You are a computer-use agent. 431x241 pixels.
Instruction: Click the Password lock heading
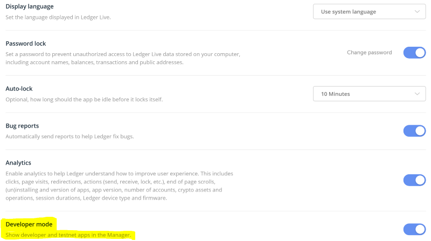25,44
